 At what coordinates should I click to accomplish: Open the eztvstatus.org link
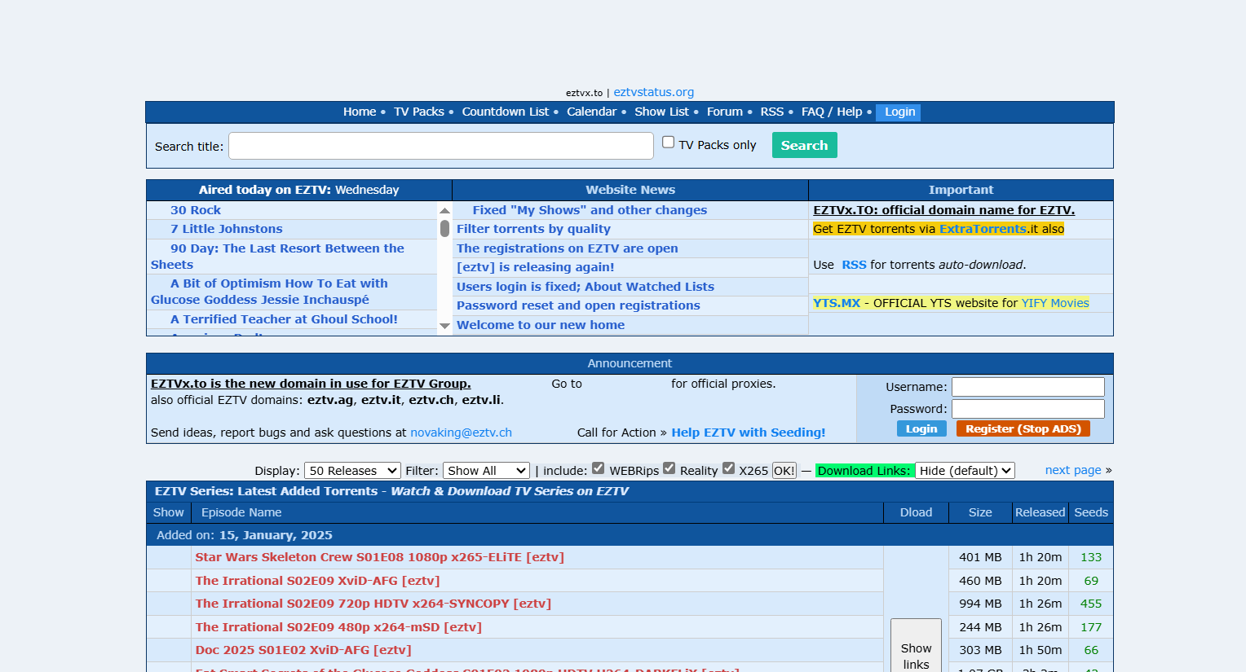[653, 92]
